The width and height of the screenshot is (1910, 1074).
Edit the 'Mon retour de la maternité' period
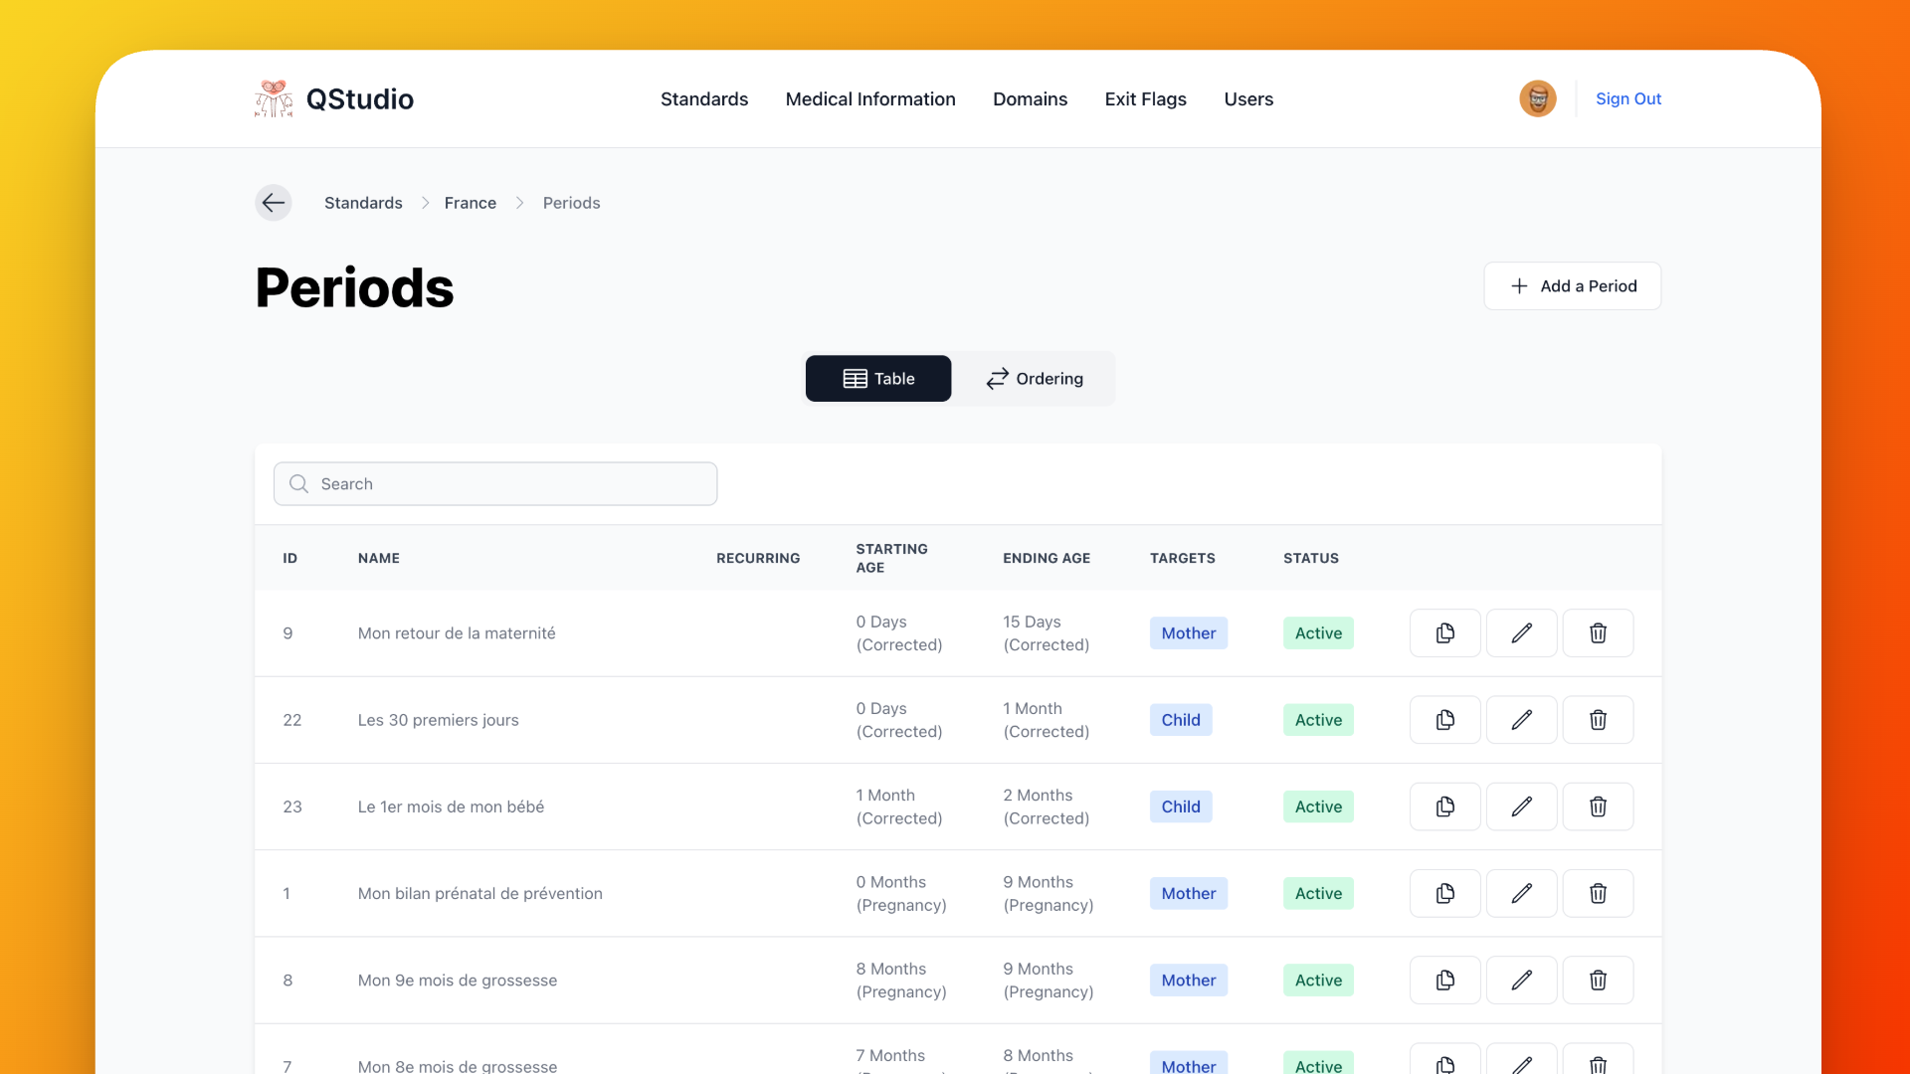(x=1522, y=633)
